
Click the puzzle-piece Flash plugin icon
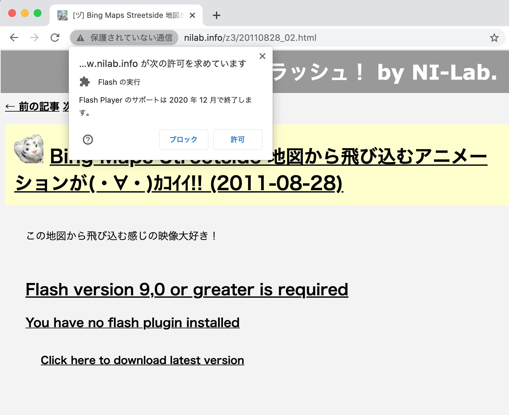[85, 82]
